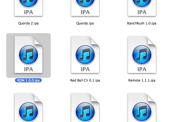Select the RanchRush 1.0.ipa file icon
This screenshot has height=122, width=172.
(x=142, y=7)
